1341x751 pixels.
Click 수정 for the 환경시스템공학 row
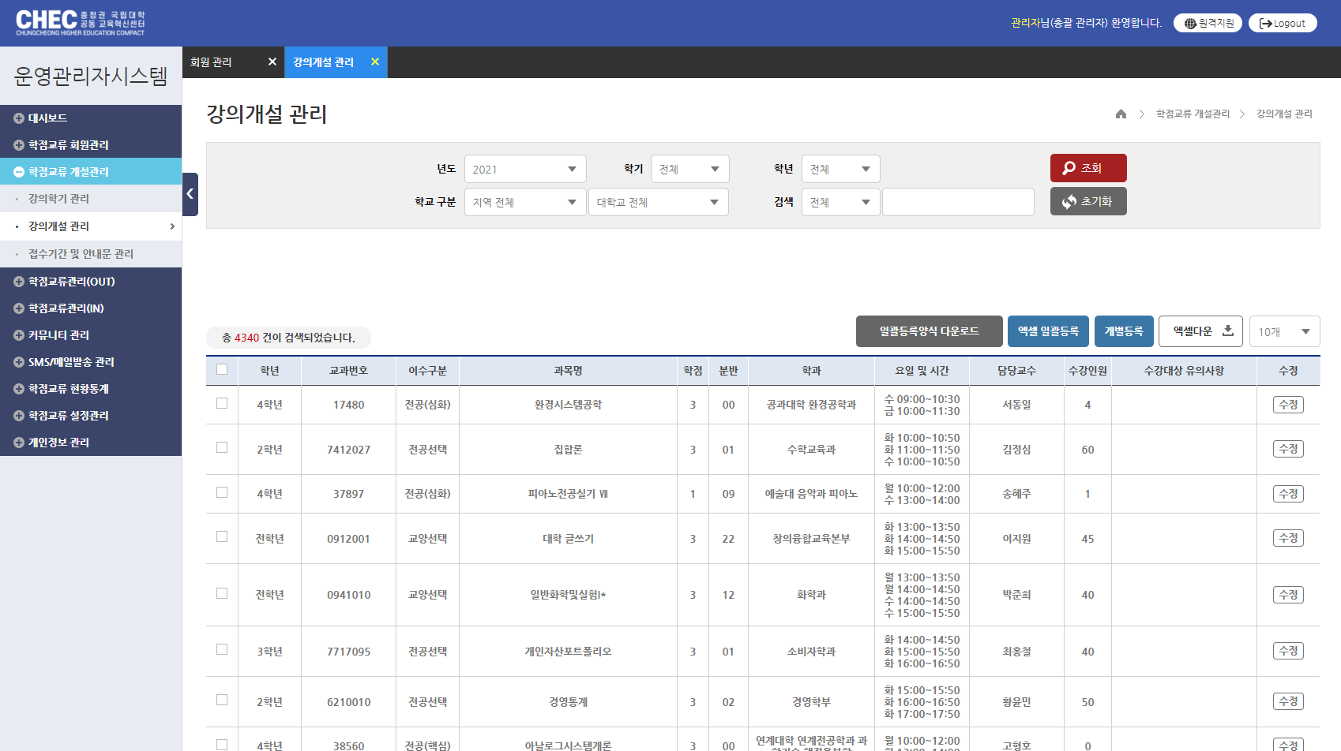point(1288,405)
